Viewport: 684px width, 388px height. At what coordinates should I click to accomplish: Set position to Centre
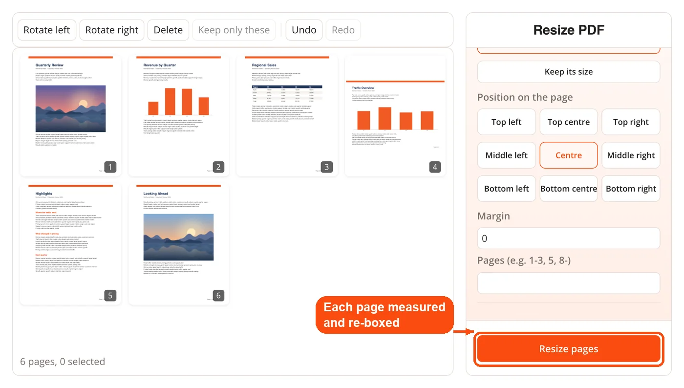569,155
